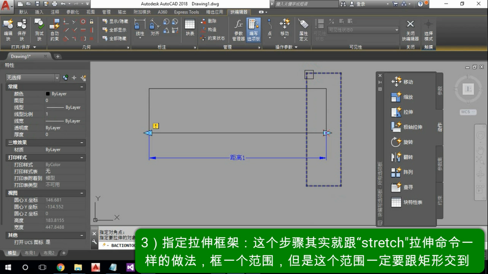Viewport: 488px width, 274px height.
Task: Click the 颜色 ByLayer color swatch
Action: [x=47, y=94]
